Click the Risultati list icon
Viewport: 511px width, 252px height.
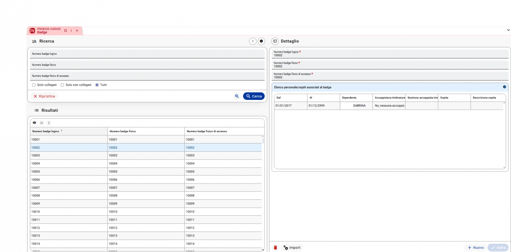click(x=36, y=111)
